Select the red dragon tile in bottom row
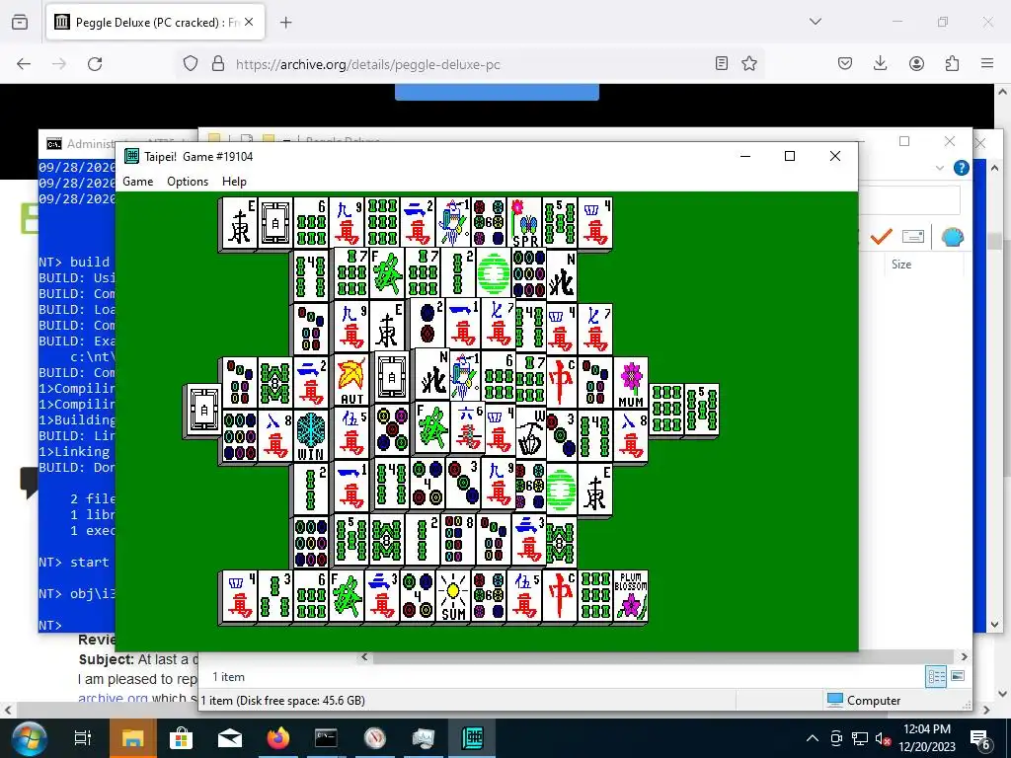 point(560,596)
